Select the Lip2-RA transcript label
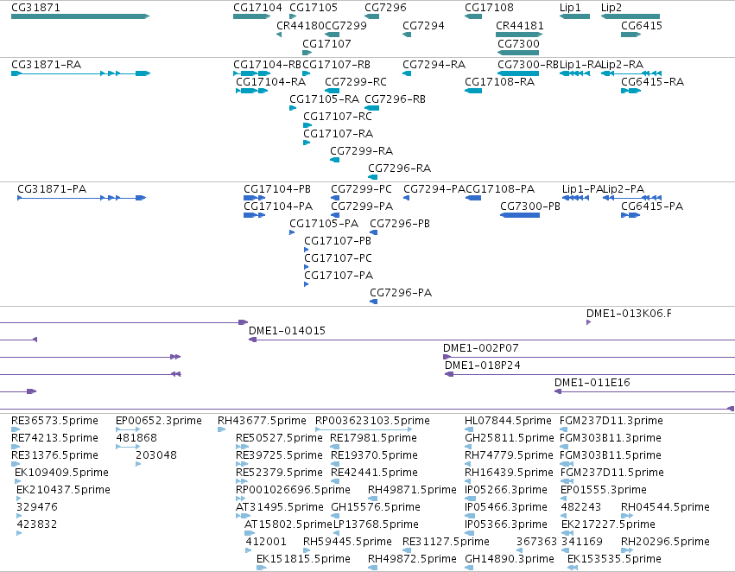Screen dimensions: 735x572 622,64
